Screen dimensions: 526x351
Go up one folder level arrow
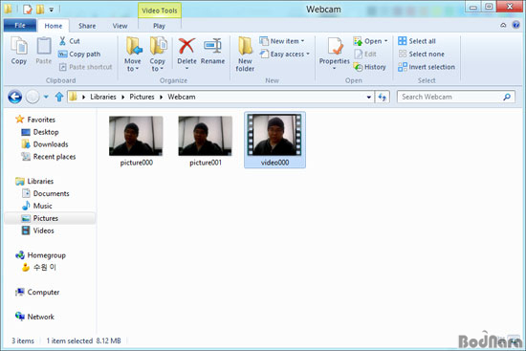tap(59, 97)
